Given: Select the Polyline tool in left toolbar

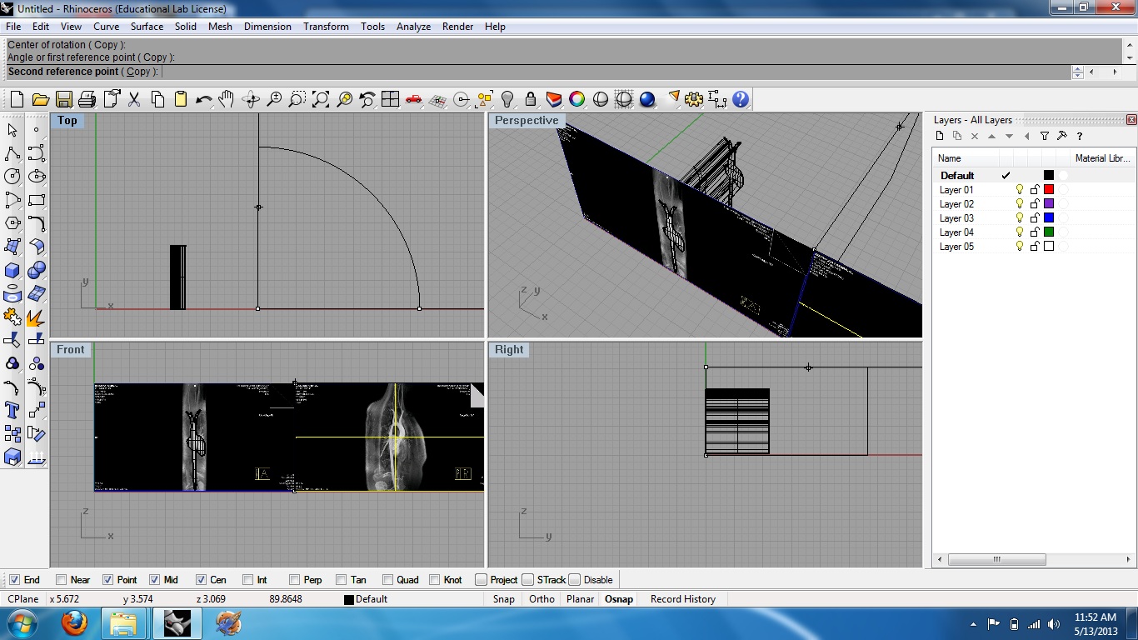Looking at the screenshot, I should click(x=12, y=153).
